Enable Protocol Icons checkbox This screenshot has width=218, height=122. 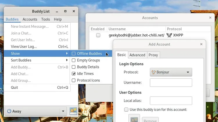[74, 80]
